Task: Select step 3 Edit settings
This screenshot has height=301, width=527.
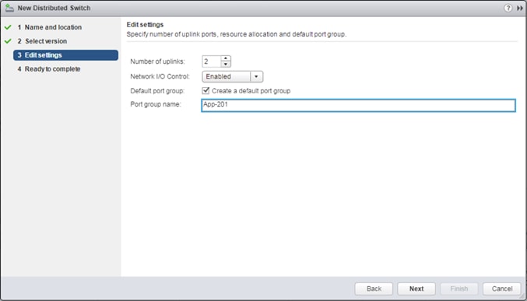Action: (65, 55)
